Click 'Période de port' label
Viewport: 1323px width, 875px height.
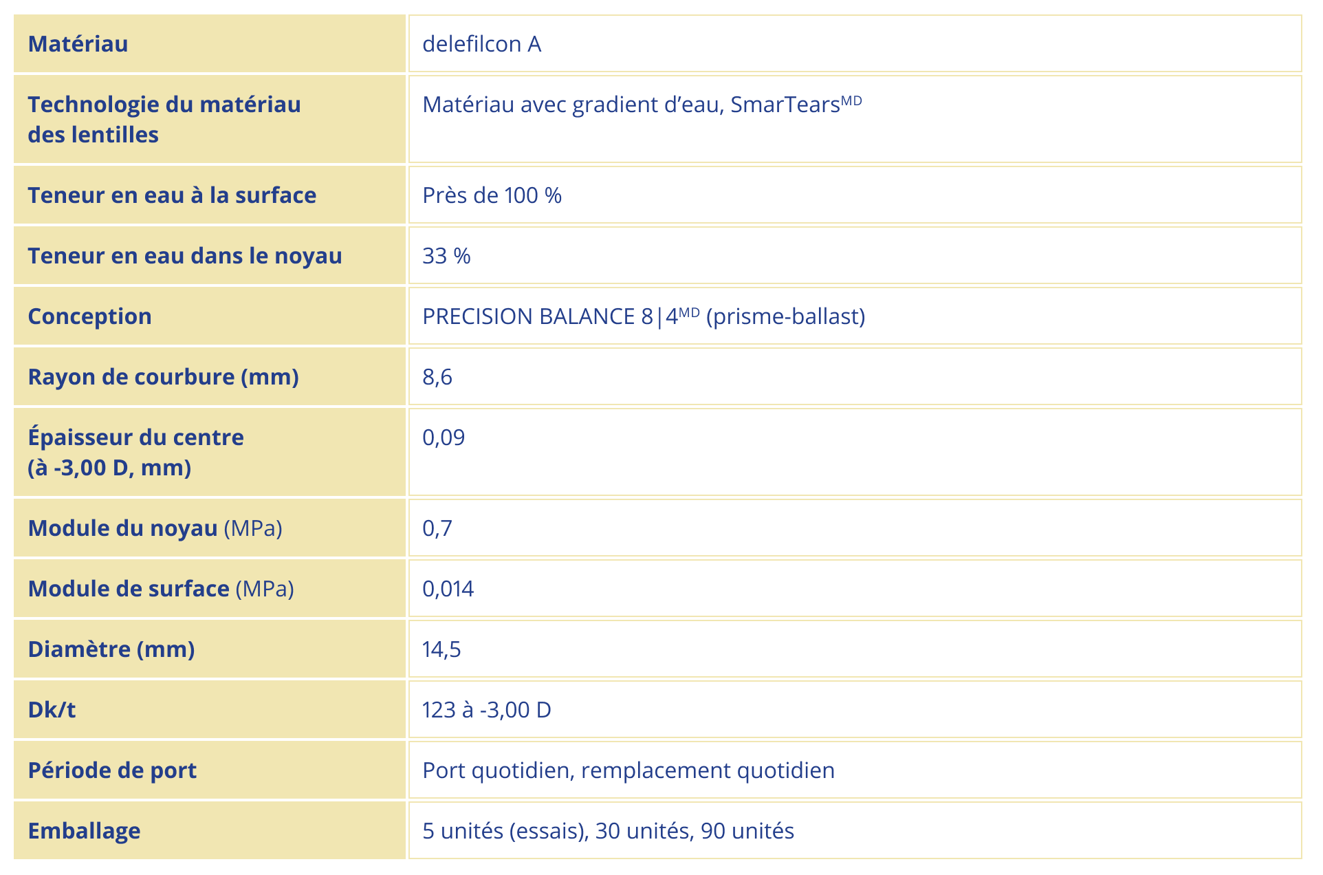click(x=112, y=770)
